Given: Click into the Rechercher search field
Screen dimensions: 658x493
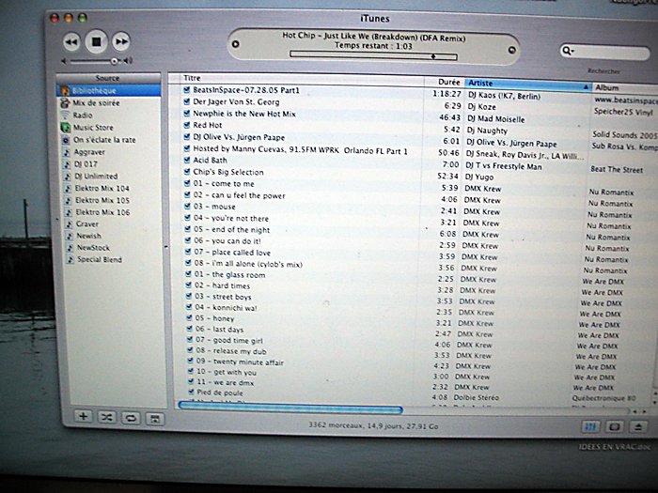Looking at the screenshot, I should 604,52.
